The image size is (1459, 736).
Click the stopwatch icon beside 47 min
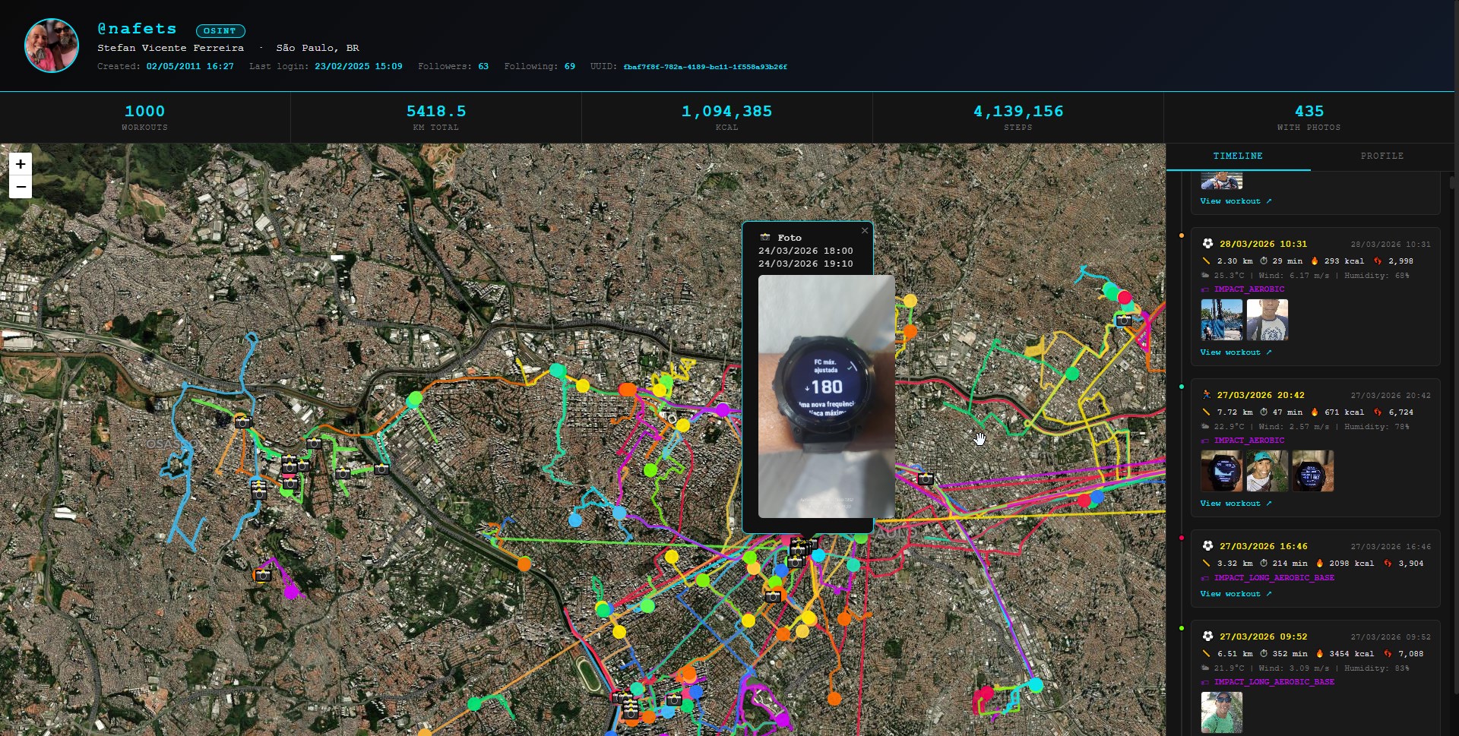[1264, 412]
